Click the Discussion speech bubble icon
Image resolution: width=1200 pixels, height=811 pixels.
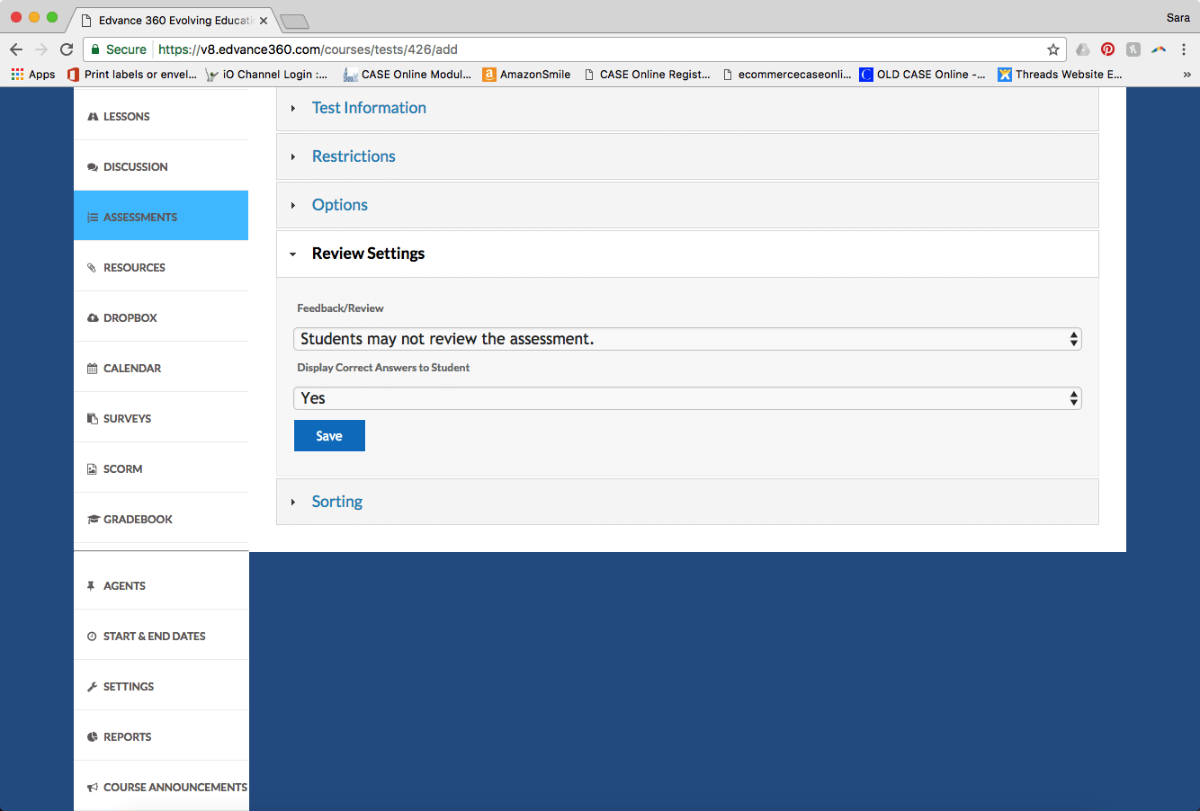(92, 167)
